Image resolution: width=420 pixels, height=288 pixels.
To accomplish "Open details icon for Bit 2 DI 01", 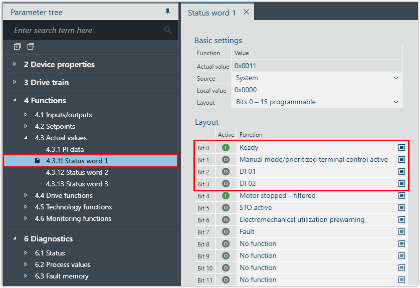I will tap(401, 172).
